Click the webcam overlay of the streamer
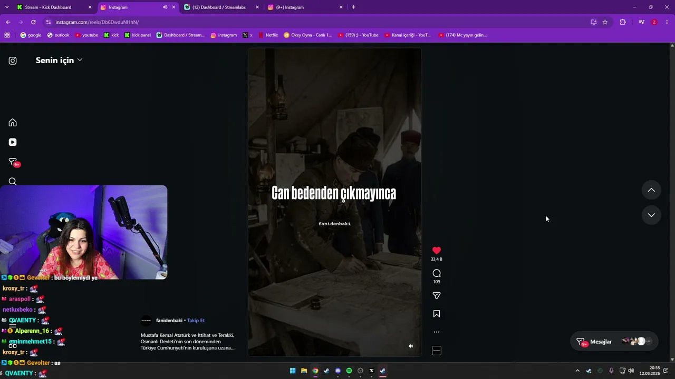 (84, 232)
